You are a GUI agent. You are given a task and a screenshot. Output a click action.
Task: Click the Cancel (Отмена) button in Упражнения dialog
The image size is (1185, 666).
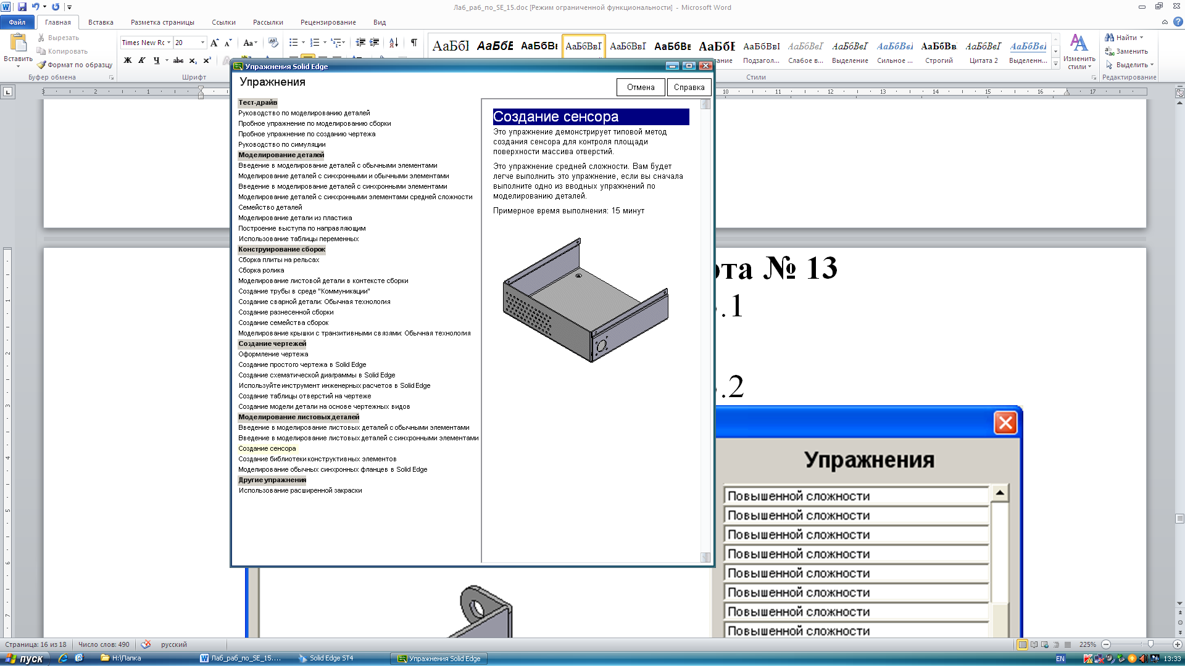point(641,87)
